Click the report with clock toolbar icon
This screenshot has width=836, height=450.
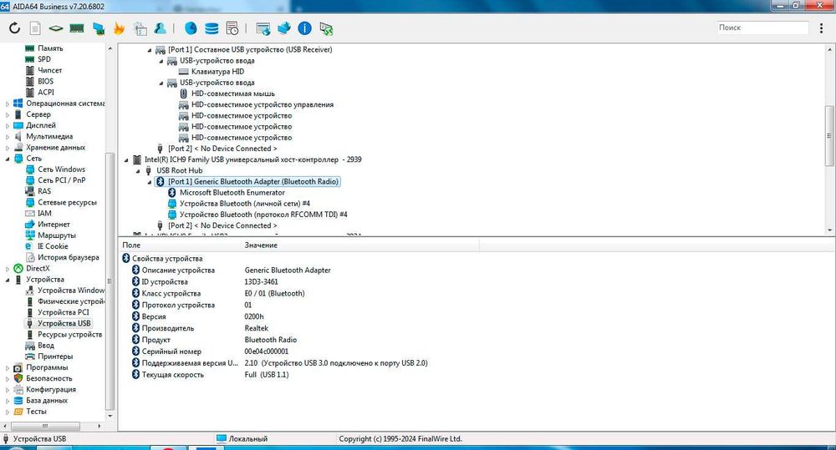pos(232,28)
